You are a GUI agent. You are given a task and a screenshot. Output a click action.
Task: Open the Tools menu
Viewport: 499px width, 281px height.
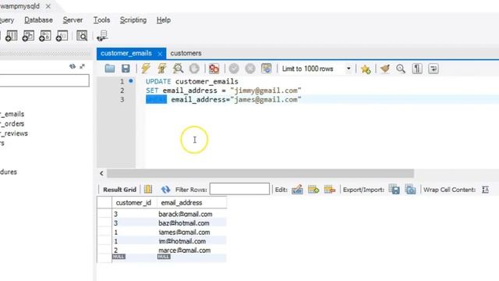click(x=101, y=20)
